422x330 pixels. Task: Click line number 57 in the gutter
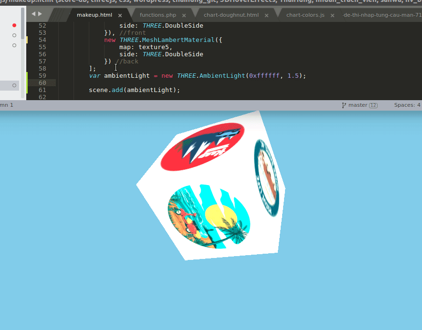pos(42,62)
